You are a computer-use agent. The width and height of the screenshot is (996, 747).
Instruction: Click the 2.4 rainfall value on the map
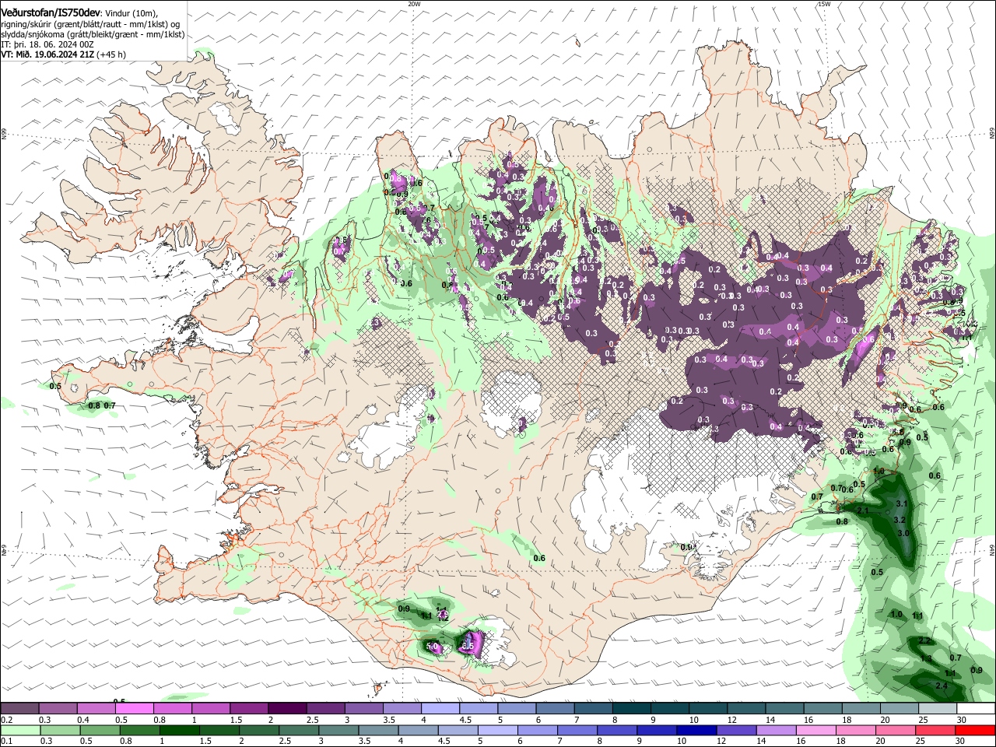pos(942,686)
